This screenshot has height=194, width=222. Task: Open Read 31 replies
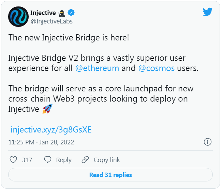pos(110,175)
